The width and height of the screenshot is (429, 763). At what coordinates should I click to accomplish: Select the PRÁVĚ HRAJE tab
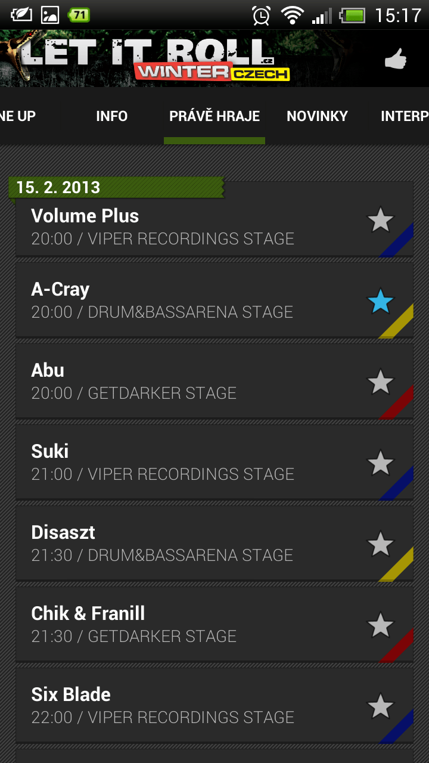tap(214, 116)
